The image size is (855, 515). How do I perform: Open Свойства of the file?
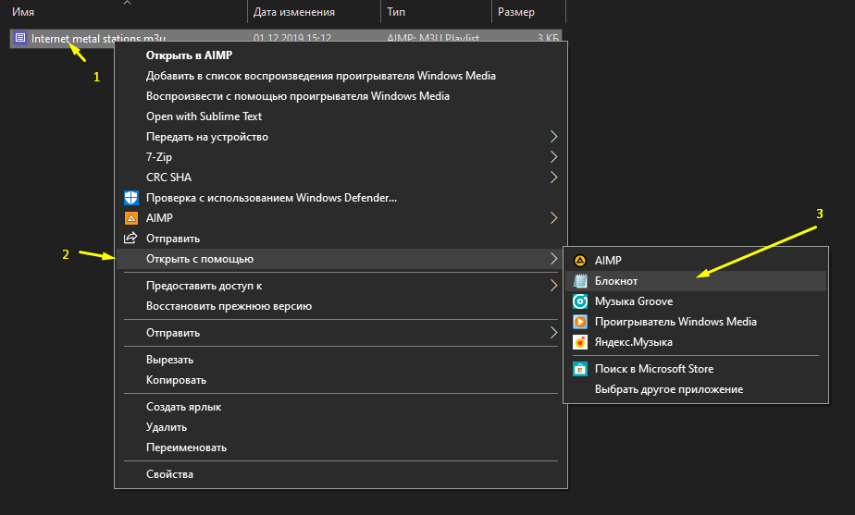pyautogui.click(x=341, y=474)
